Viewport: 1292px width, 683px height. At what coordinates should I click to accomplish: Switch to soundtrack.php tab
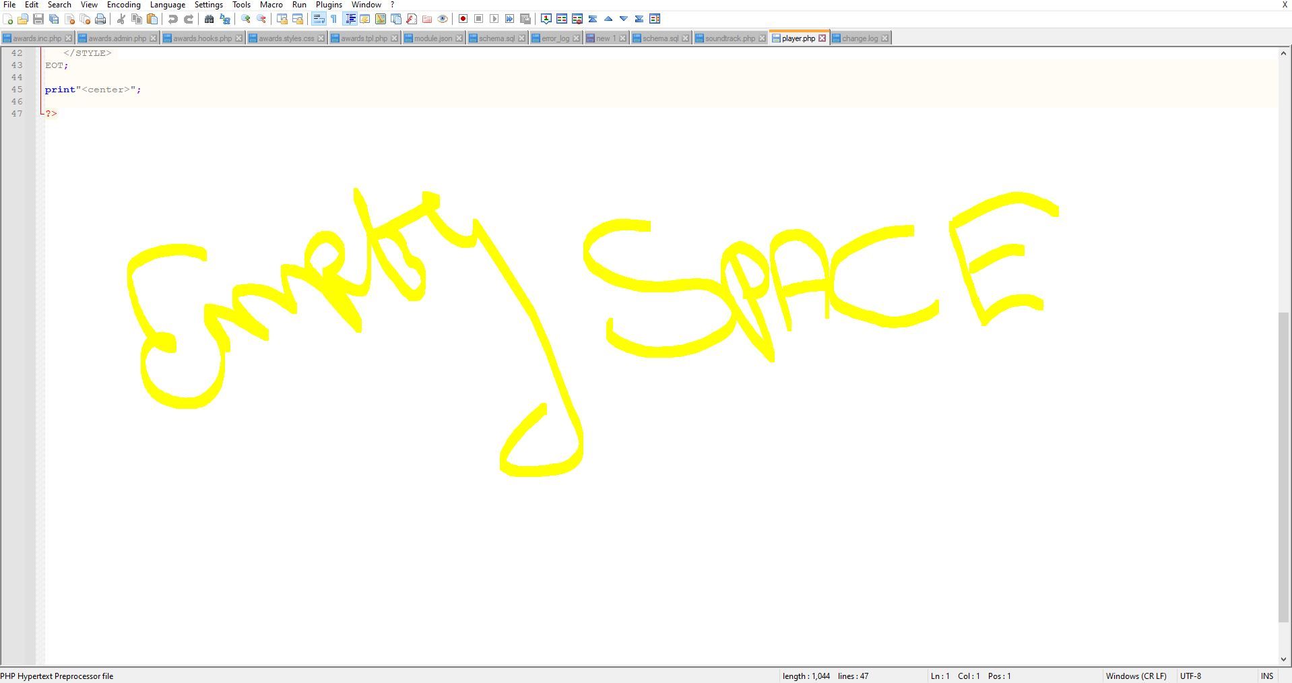730,38
